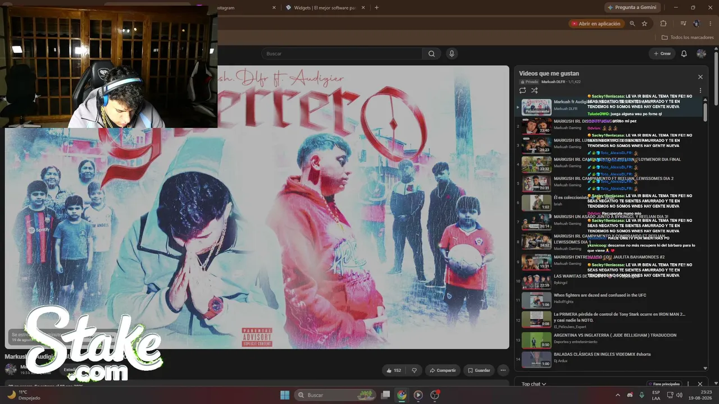719x404 pixels.
Task: Open YouTube notifications bell
Action: [684, 54]
